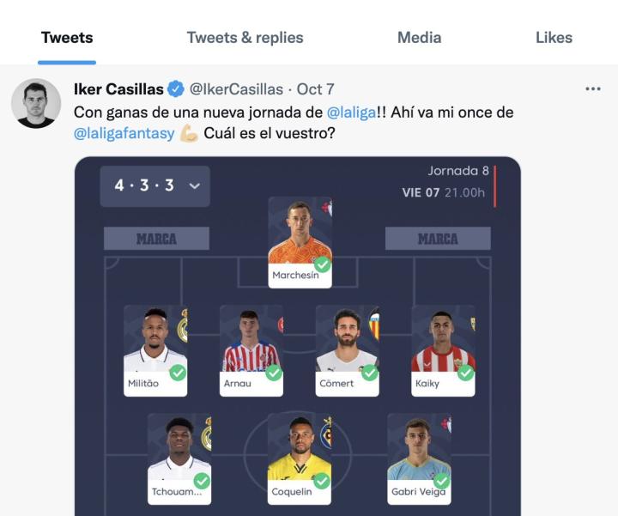Open the @laliga mention link
The image size is (618, 516).
(x=351, y=112)
